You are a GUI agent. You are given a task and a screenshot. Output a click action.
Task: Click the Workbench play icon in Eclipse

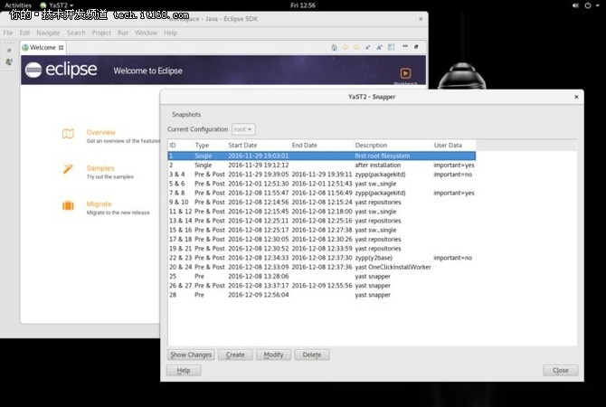405,73
